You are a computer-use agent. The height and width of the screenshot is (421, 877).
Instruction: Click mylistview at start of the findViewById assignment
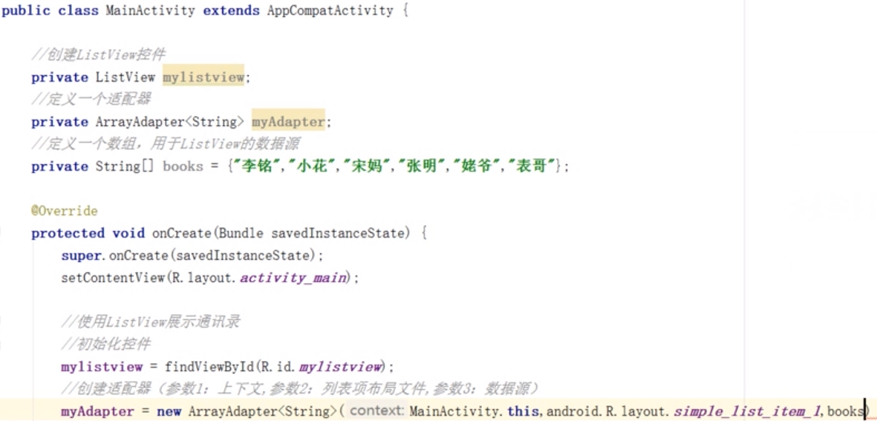(102, 368)
